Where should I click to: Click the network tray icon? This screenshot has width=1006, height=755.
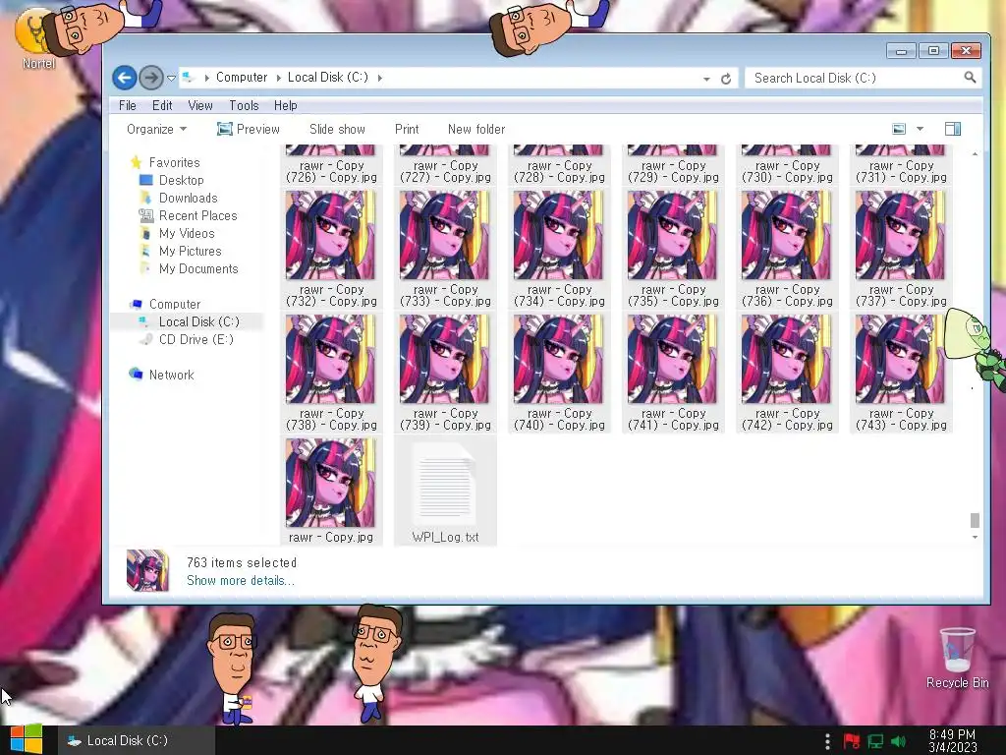(x=875, y=741)
